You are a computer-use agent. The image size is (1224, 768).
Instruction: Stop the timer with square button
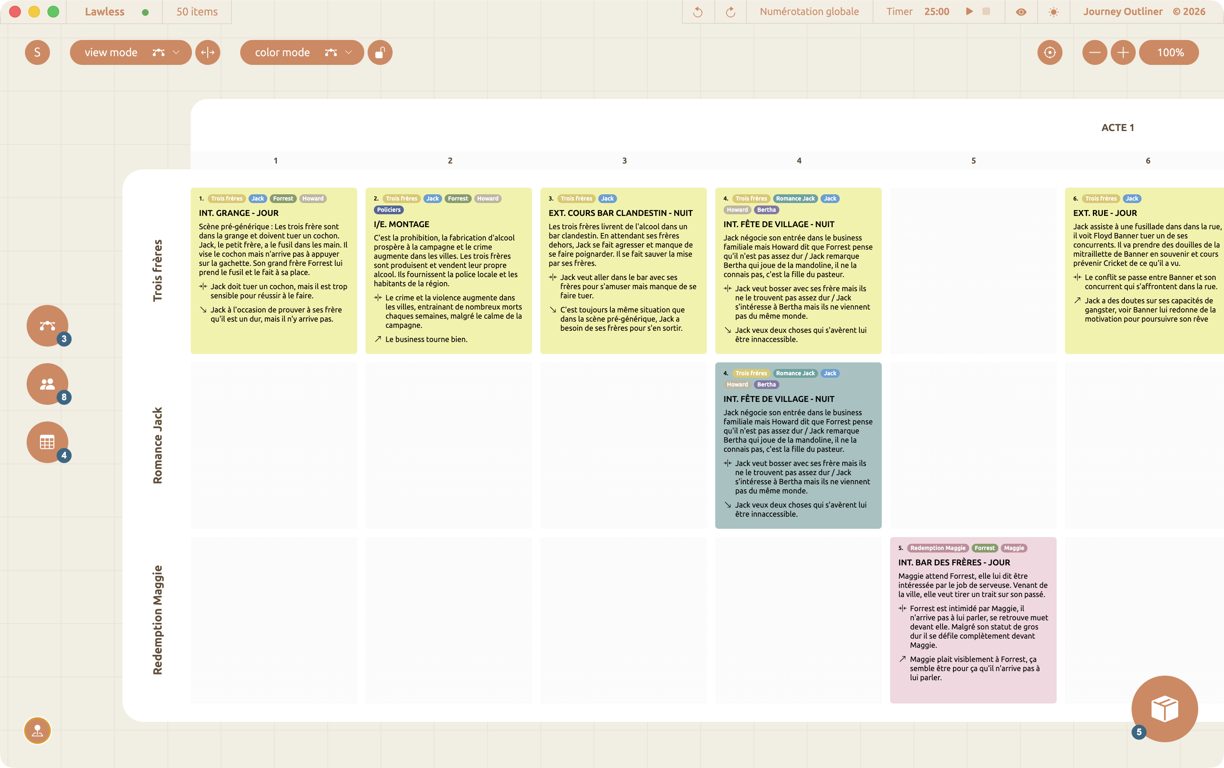[x=986, y=11]
